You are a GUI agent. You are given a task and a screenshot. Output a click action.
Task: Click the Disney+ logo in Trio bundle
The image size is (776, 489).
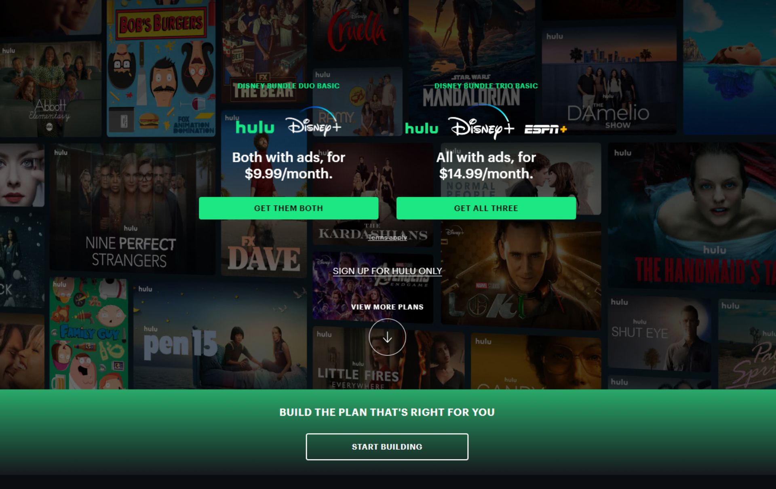point(481,122)
